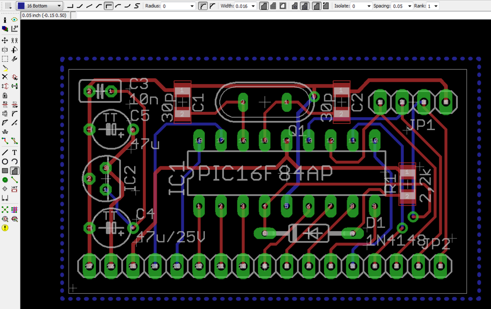Select the Dimension tool

pos(5,198)
